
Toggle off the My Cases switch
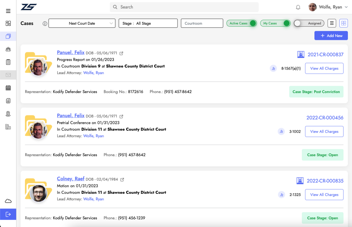[x=286, y=23]
